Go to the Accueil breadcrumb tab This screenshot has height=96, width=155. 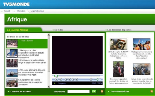[x=7, y=11]
